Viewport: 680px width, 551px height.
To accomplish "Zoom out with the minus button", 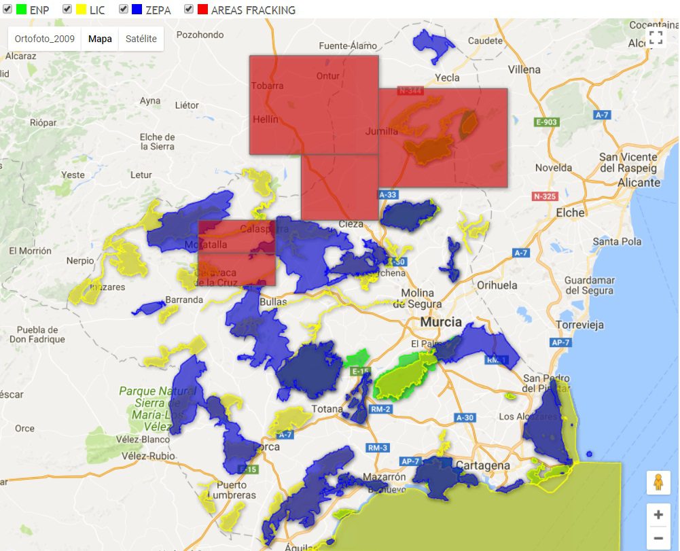I will pos(658,539).
